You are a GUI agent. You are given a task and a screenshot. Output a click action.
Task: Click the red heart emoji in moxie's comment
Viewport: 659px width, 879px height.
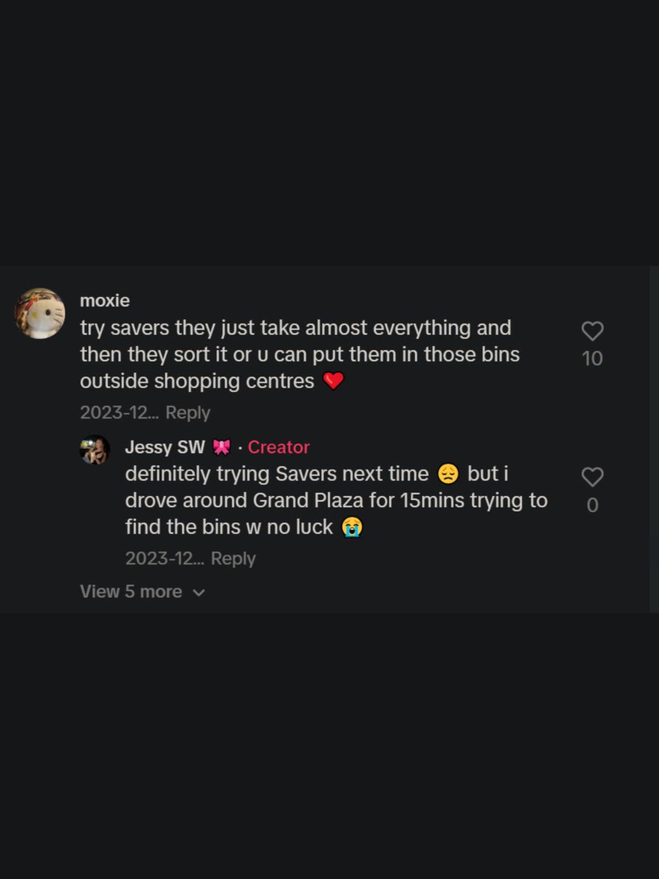point(333,381)
